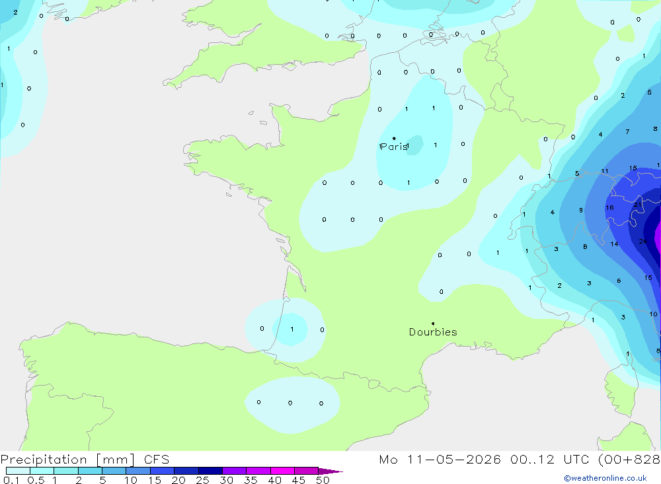This screenshot has height=484, width=661.
Task: Select the 5–10 mm legend color swatch
Action: coord(114,471)
